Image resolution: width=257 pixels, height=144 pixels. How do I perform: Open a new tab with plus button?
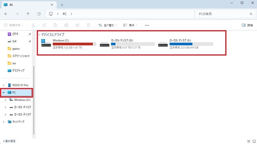62,5
